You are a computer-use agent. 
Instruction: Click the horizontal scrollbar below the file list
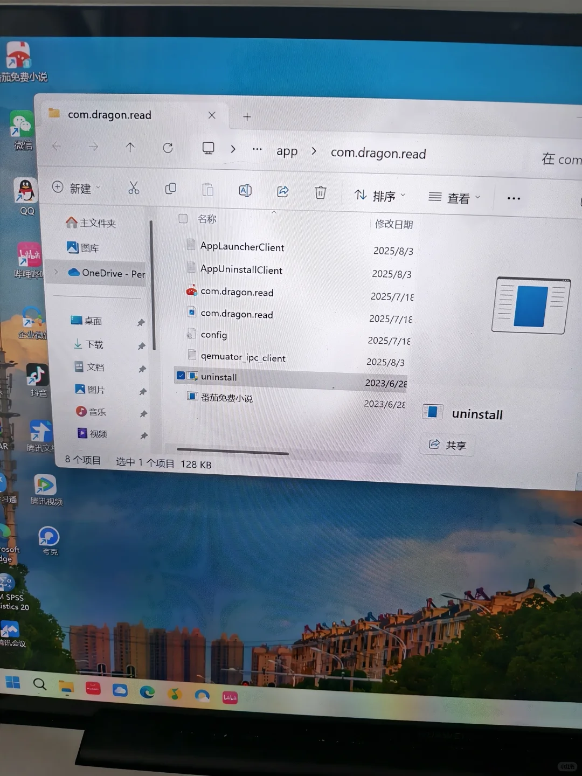(232, 452)
